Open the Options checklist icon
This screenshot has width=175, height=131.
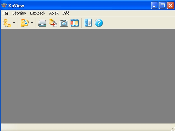click(88, 23)
